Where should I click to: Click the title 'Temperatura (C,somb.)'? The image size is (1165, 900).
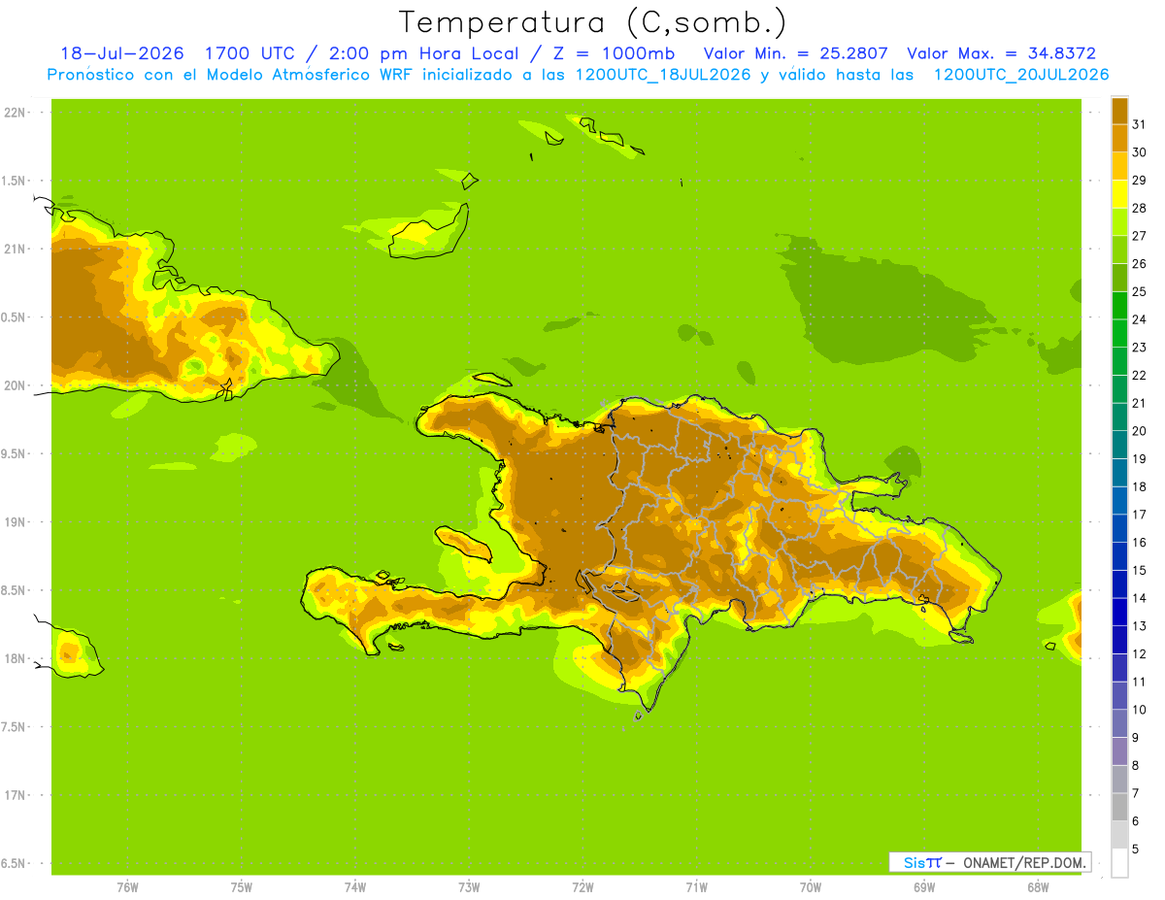[x=593, y=22]
